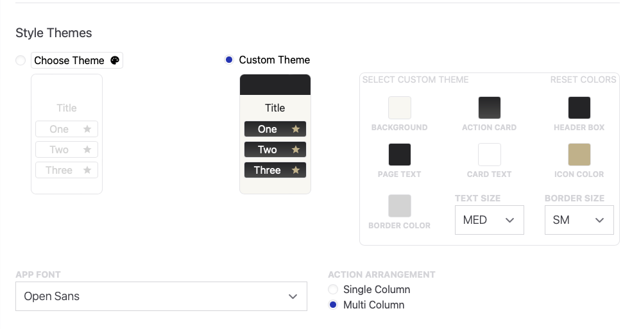Click the custom theme preview thumbnail header
Image resolution: width=632 pixels, height=329 pixels.
coord(275,85)
